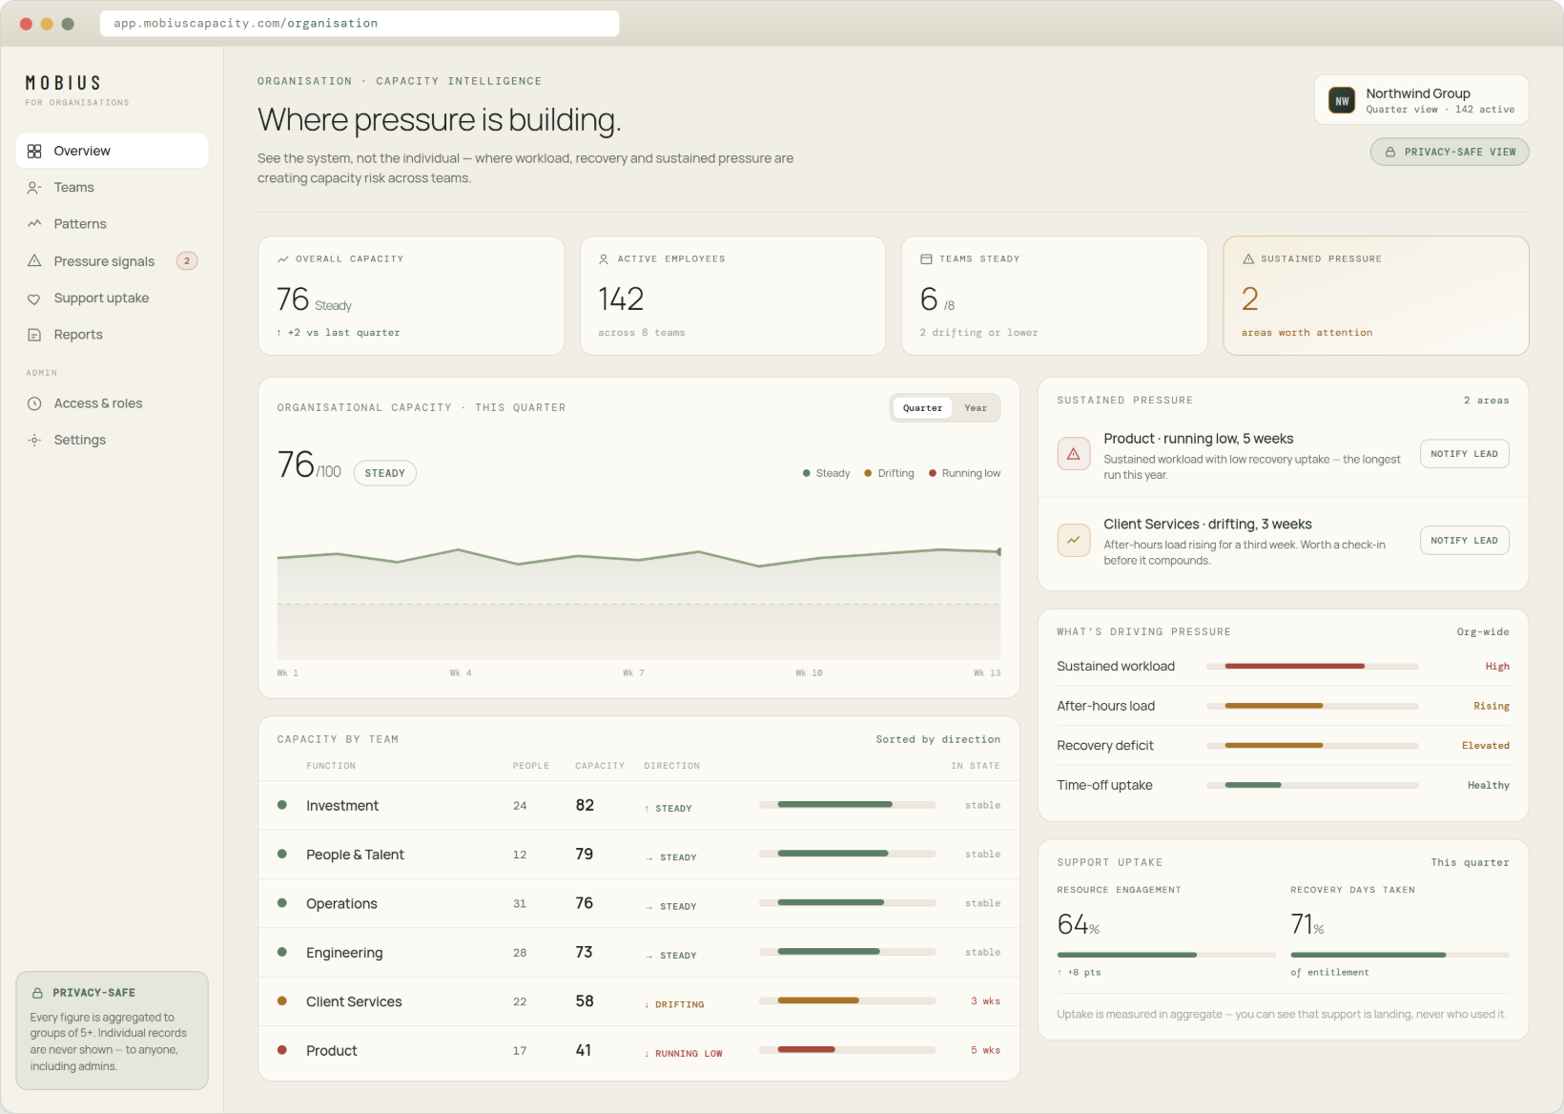Click the Client Services team name
1564x1114 pixels.
click(354, 1001)
